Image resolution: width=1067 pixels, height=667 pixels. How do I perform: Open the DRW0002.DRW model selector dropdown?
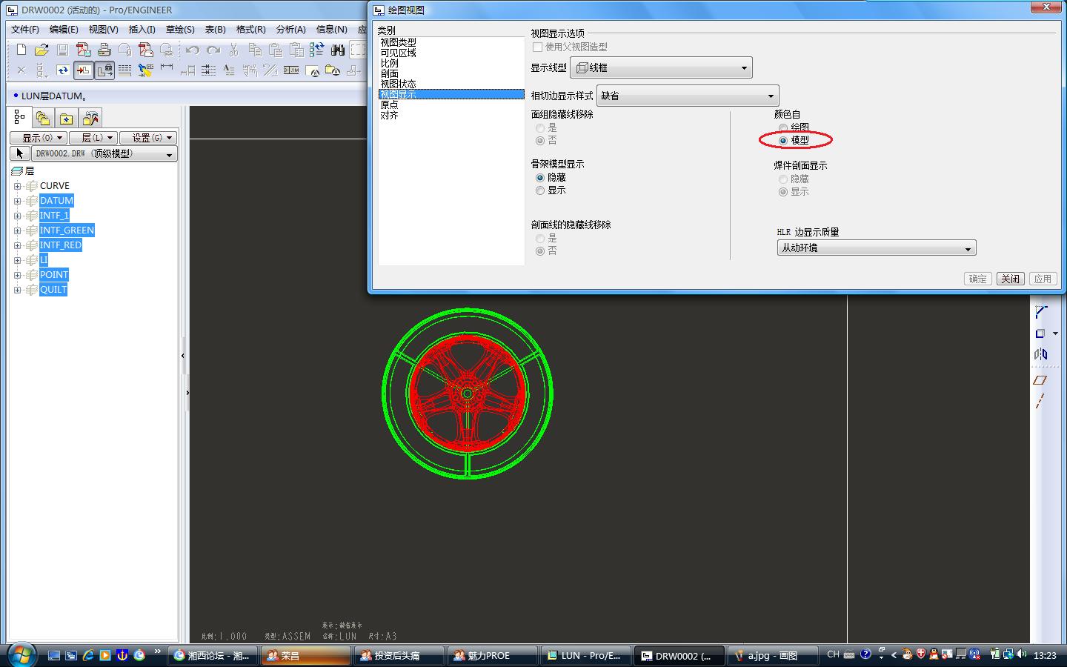tap(103, 154)
